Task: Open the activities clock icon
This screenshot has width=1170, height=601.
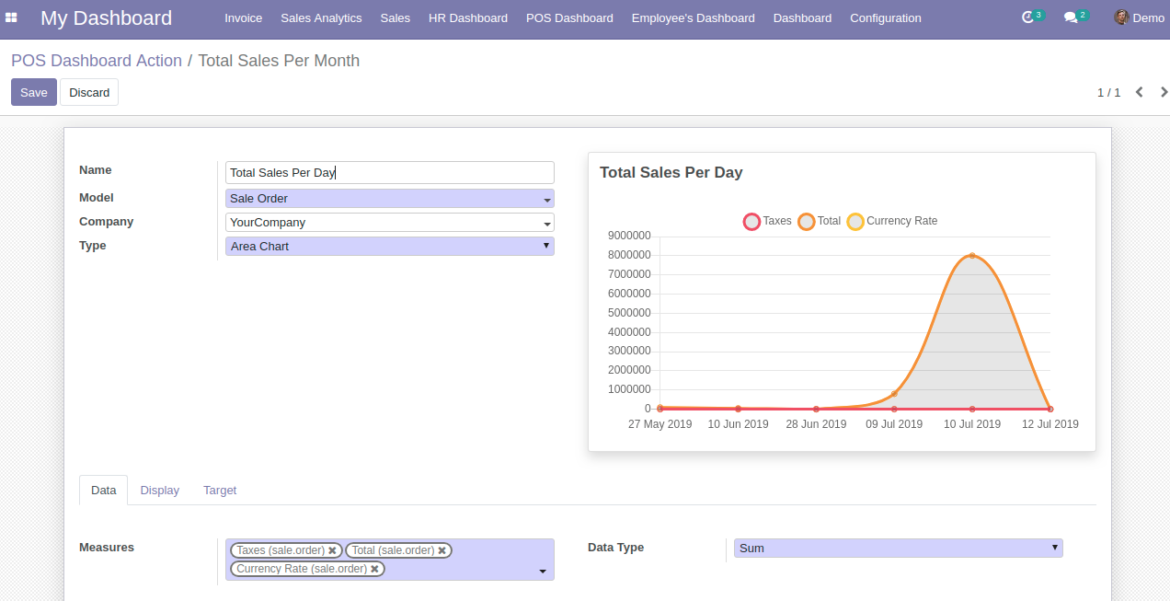Action: (x=1028, y=17)
